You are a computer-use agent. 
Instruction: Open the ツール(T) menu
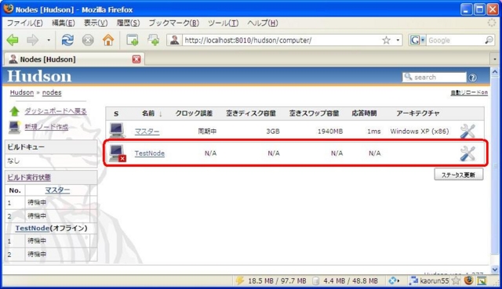pos(223,23)
